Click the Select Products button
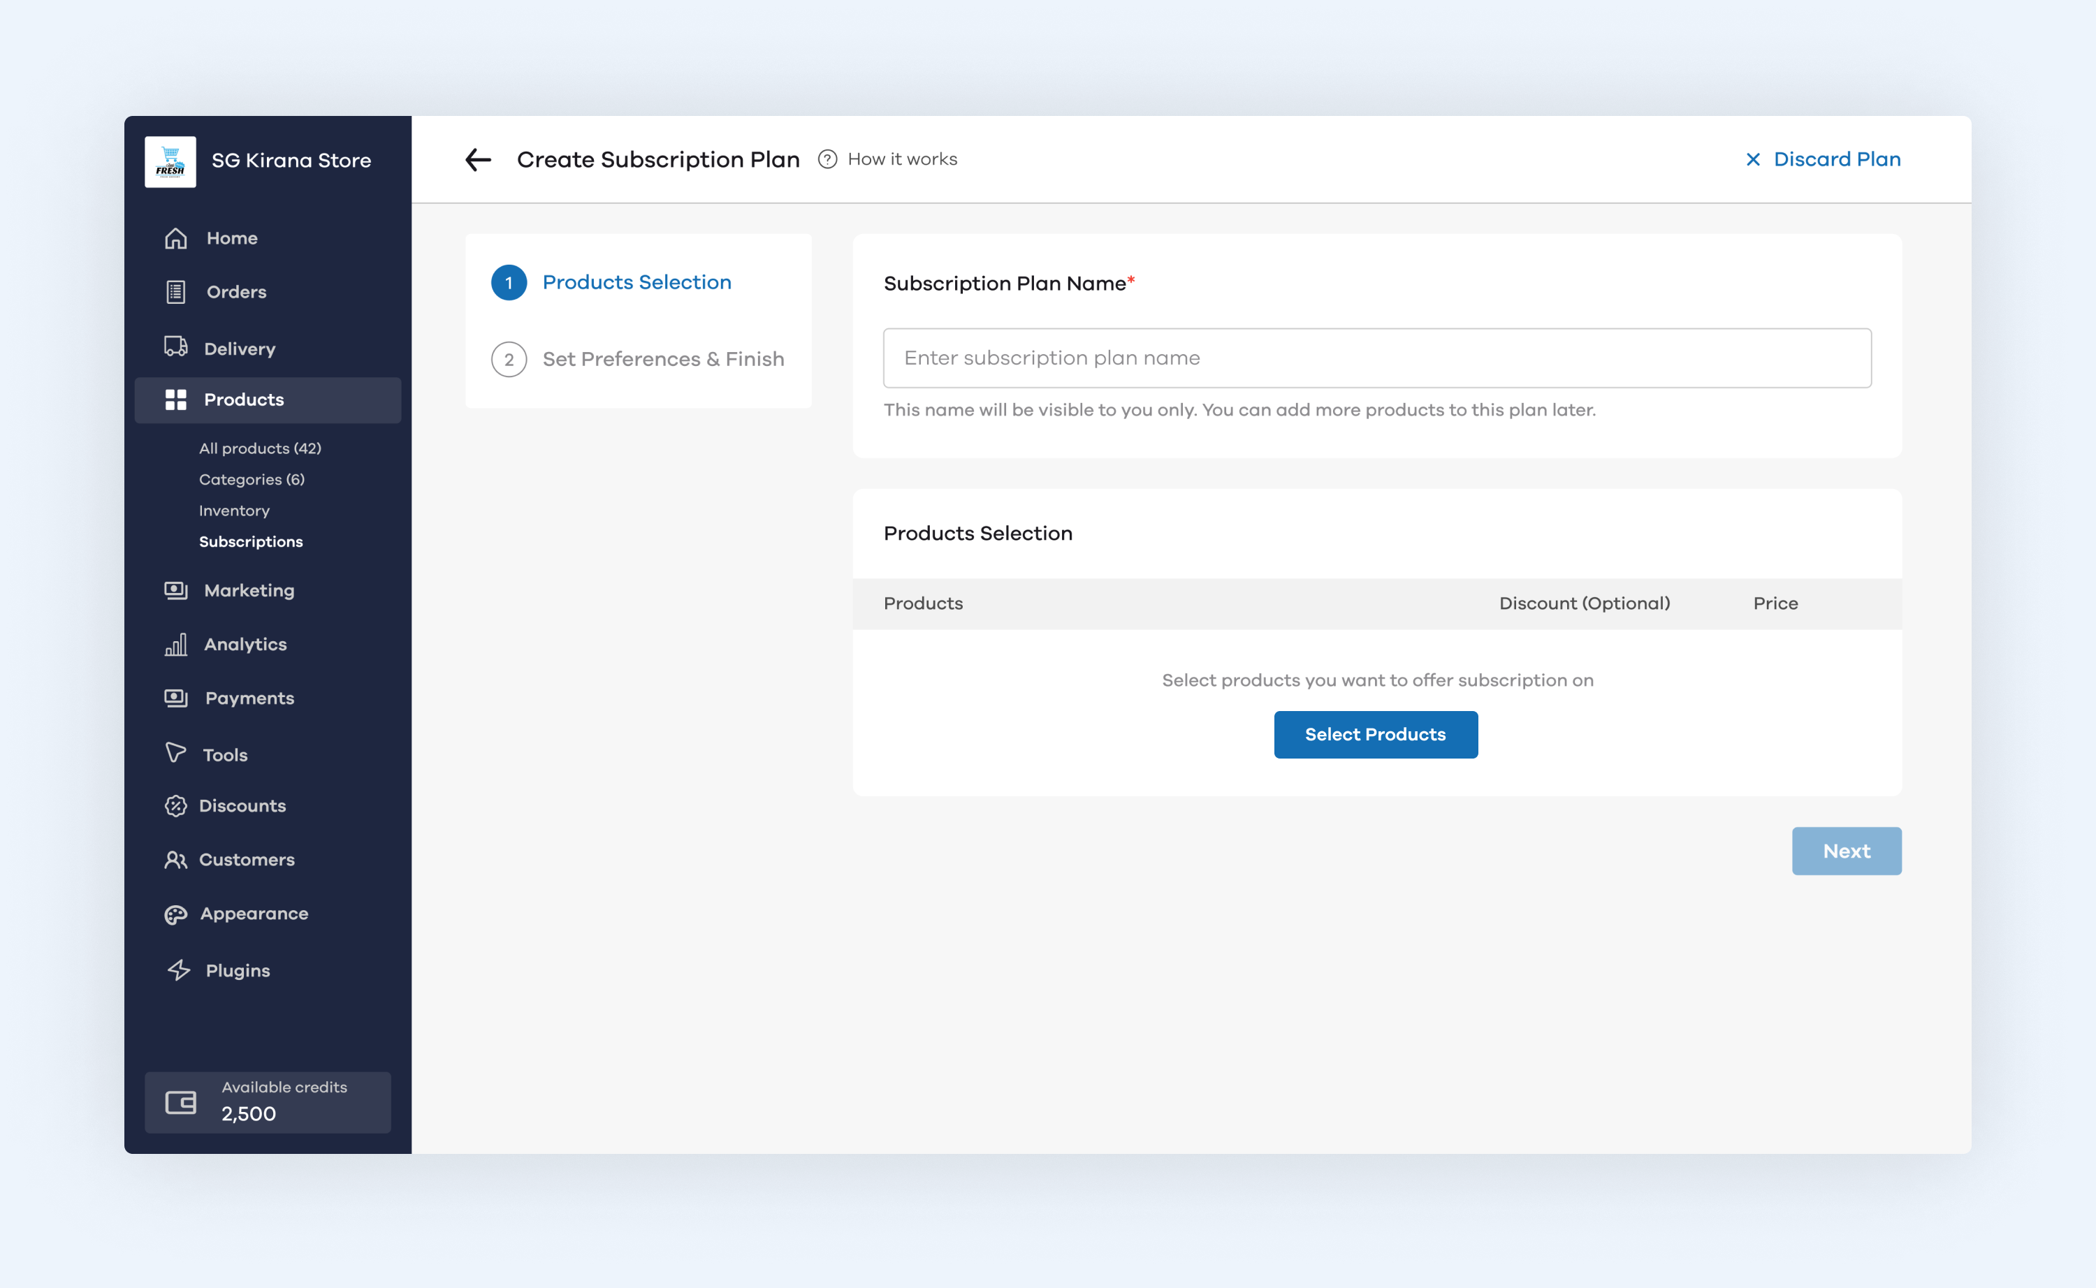Image resolution: width=2096 pixels, height=1288 pixels. click(x=1376, y=734)
